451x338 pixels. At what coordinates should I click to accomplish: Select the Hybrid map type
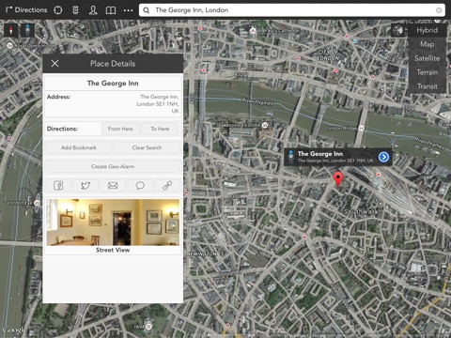click(427, 30)
